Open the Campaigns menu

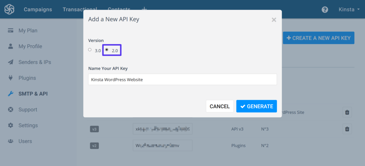tap(38, 10)
